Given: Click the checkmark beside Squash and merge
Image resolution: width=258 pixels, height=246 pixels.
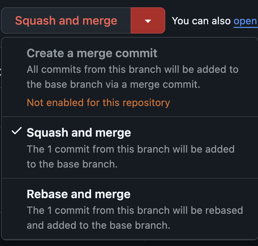Looking at the screenshot, I should (16, 132).
